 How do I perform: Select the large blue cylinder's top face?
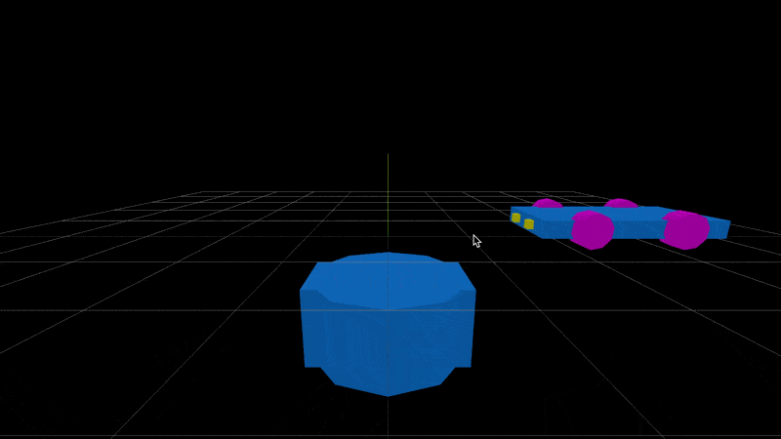[x=388, y=278]
